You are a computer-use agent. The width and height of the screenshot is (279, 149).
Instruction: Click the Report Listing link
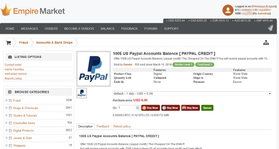coord(13,78)
